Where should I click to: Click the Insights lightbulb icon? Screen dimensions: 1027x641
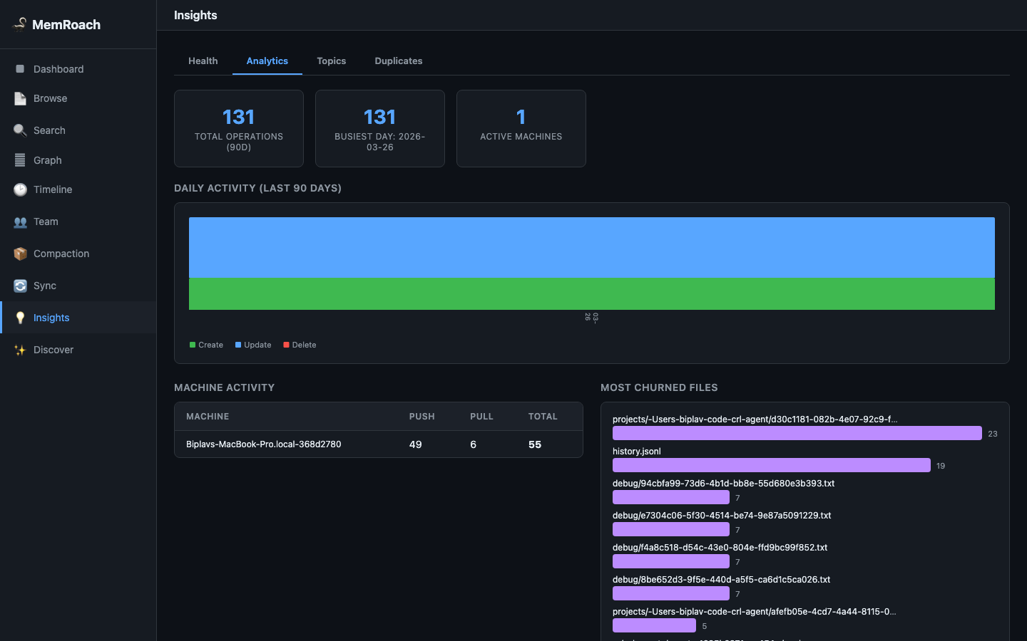[x=20, y=318]
